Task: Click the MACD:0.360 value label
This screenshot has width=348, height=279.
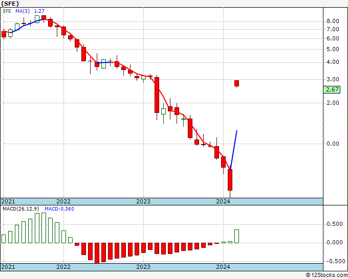Action: tap(59, 209)
